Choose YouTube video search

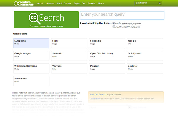pos(69,68)
